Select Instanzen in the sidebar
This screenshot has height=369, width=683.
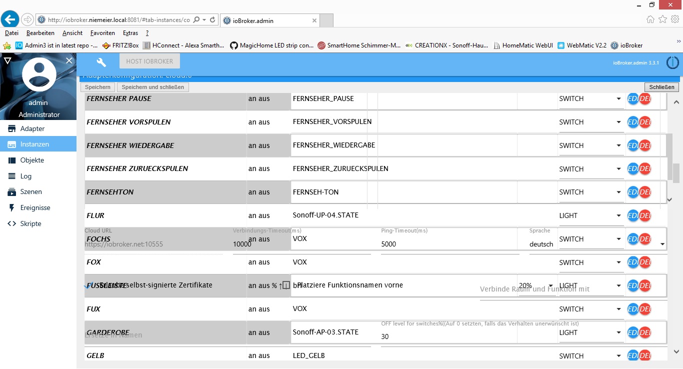(38, 144)
